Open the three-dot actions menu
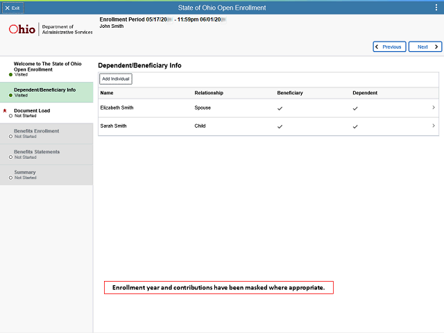 point(436,8)
